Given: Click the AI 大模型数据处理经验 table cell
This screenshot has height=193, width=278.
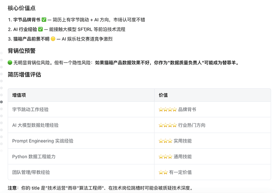Looking at the screenshot, I should click(x=35, y=125).
